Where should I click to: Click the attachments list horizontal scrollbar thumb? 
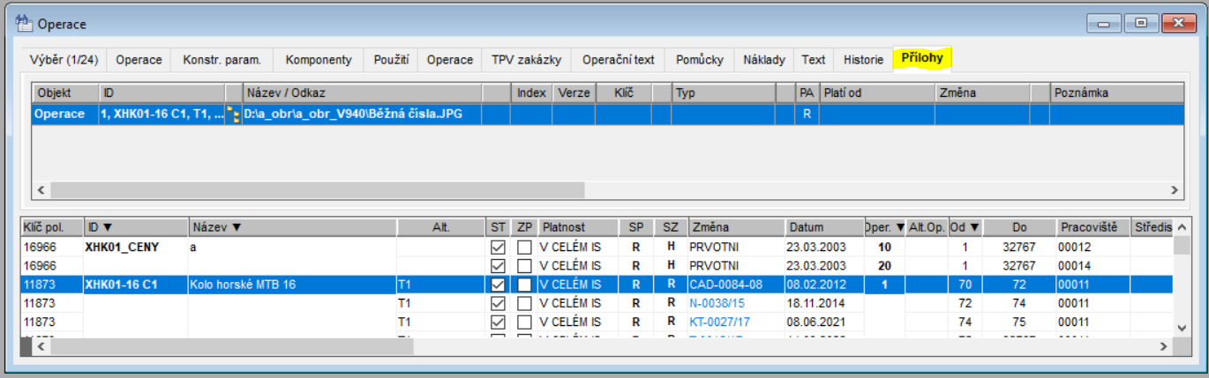pos(318,190)
